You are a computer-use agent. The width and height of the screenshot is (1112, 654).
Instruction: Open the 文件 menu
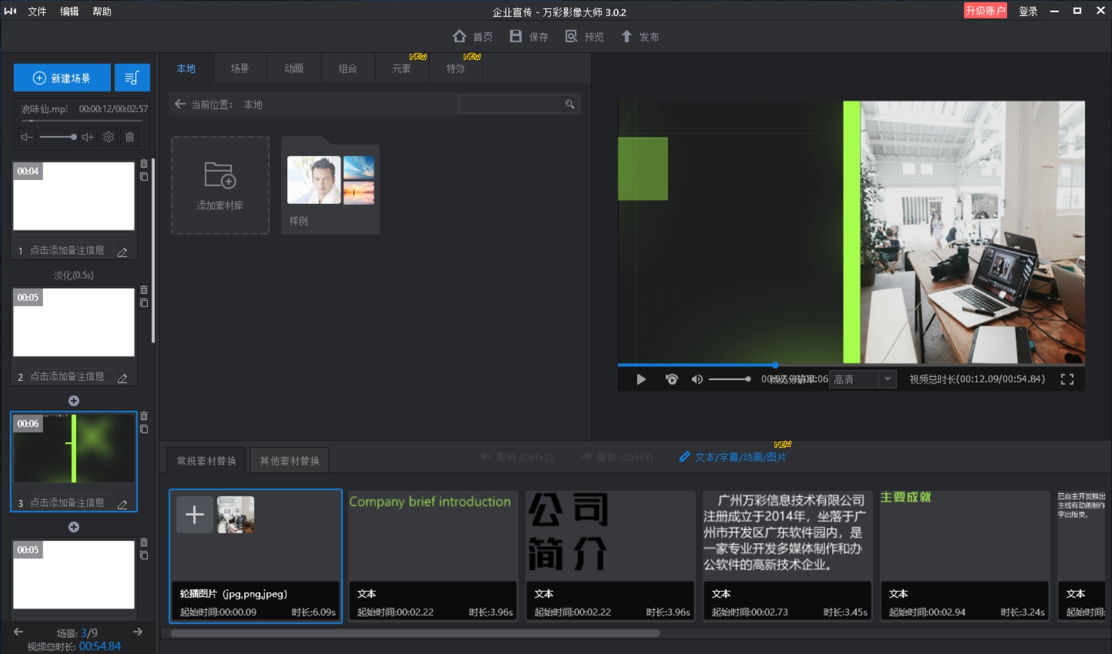pos(37,11)
